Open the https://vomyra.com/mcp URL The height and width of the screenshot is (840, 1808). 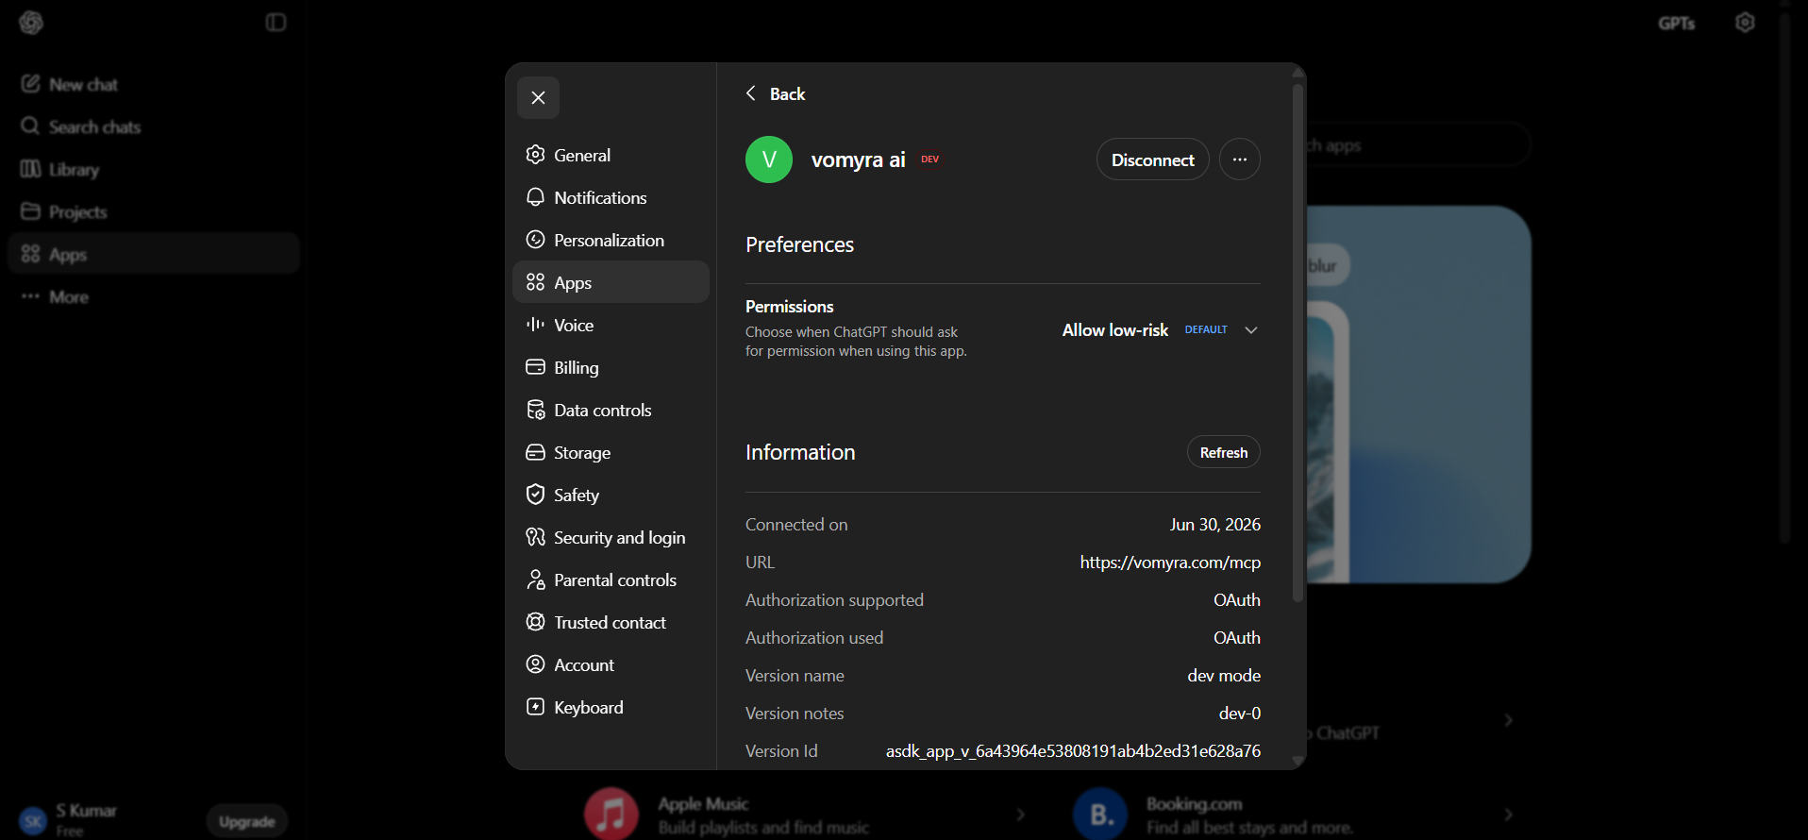[x=1170, y=563]
